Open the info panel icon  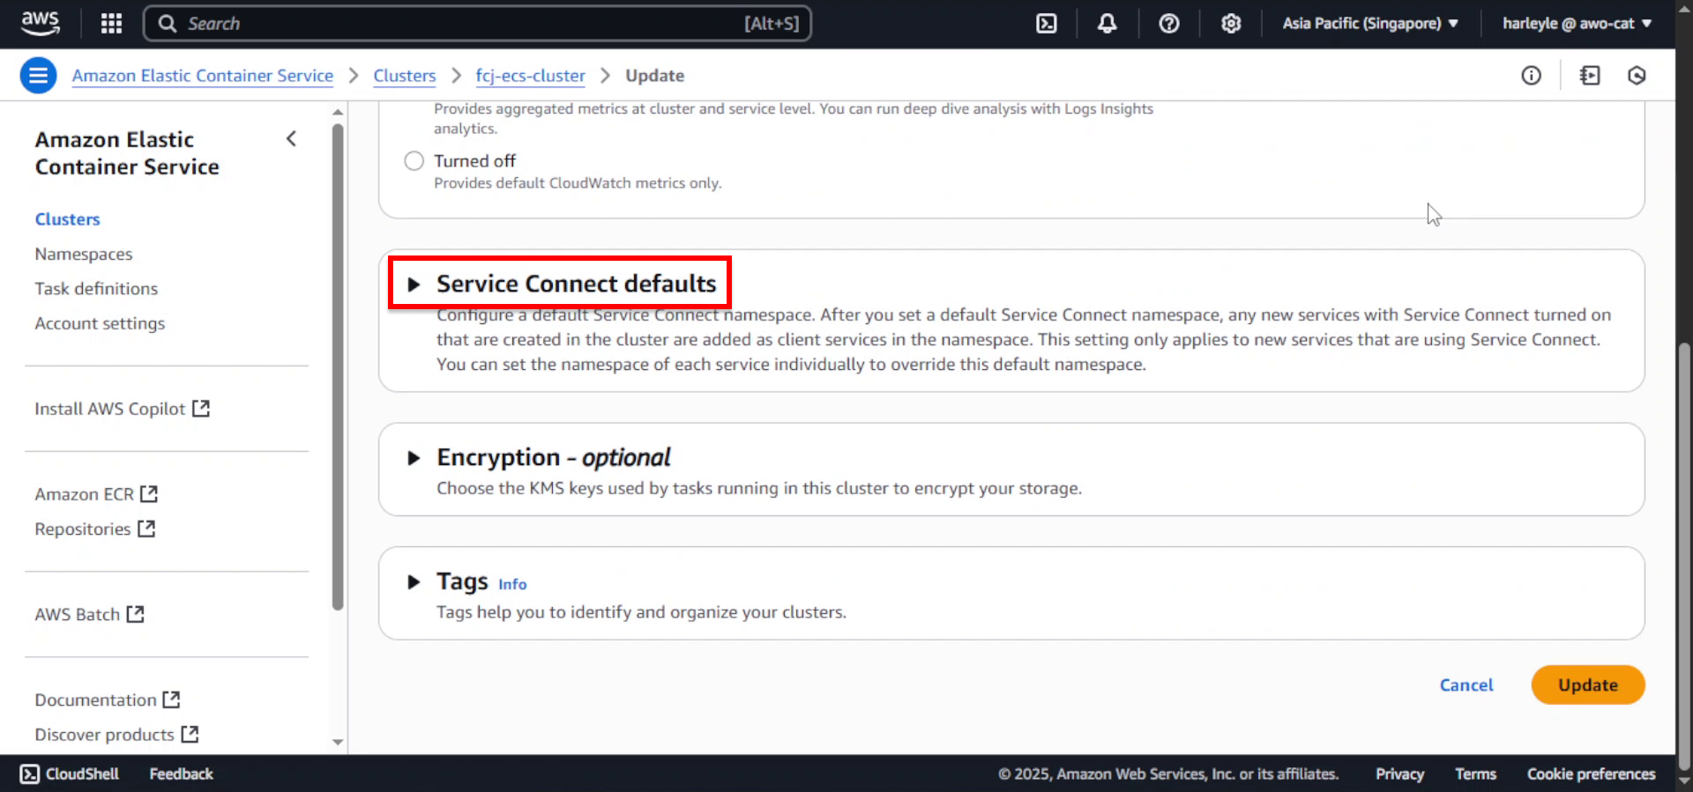1532,76
